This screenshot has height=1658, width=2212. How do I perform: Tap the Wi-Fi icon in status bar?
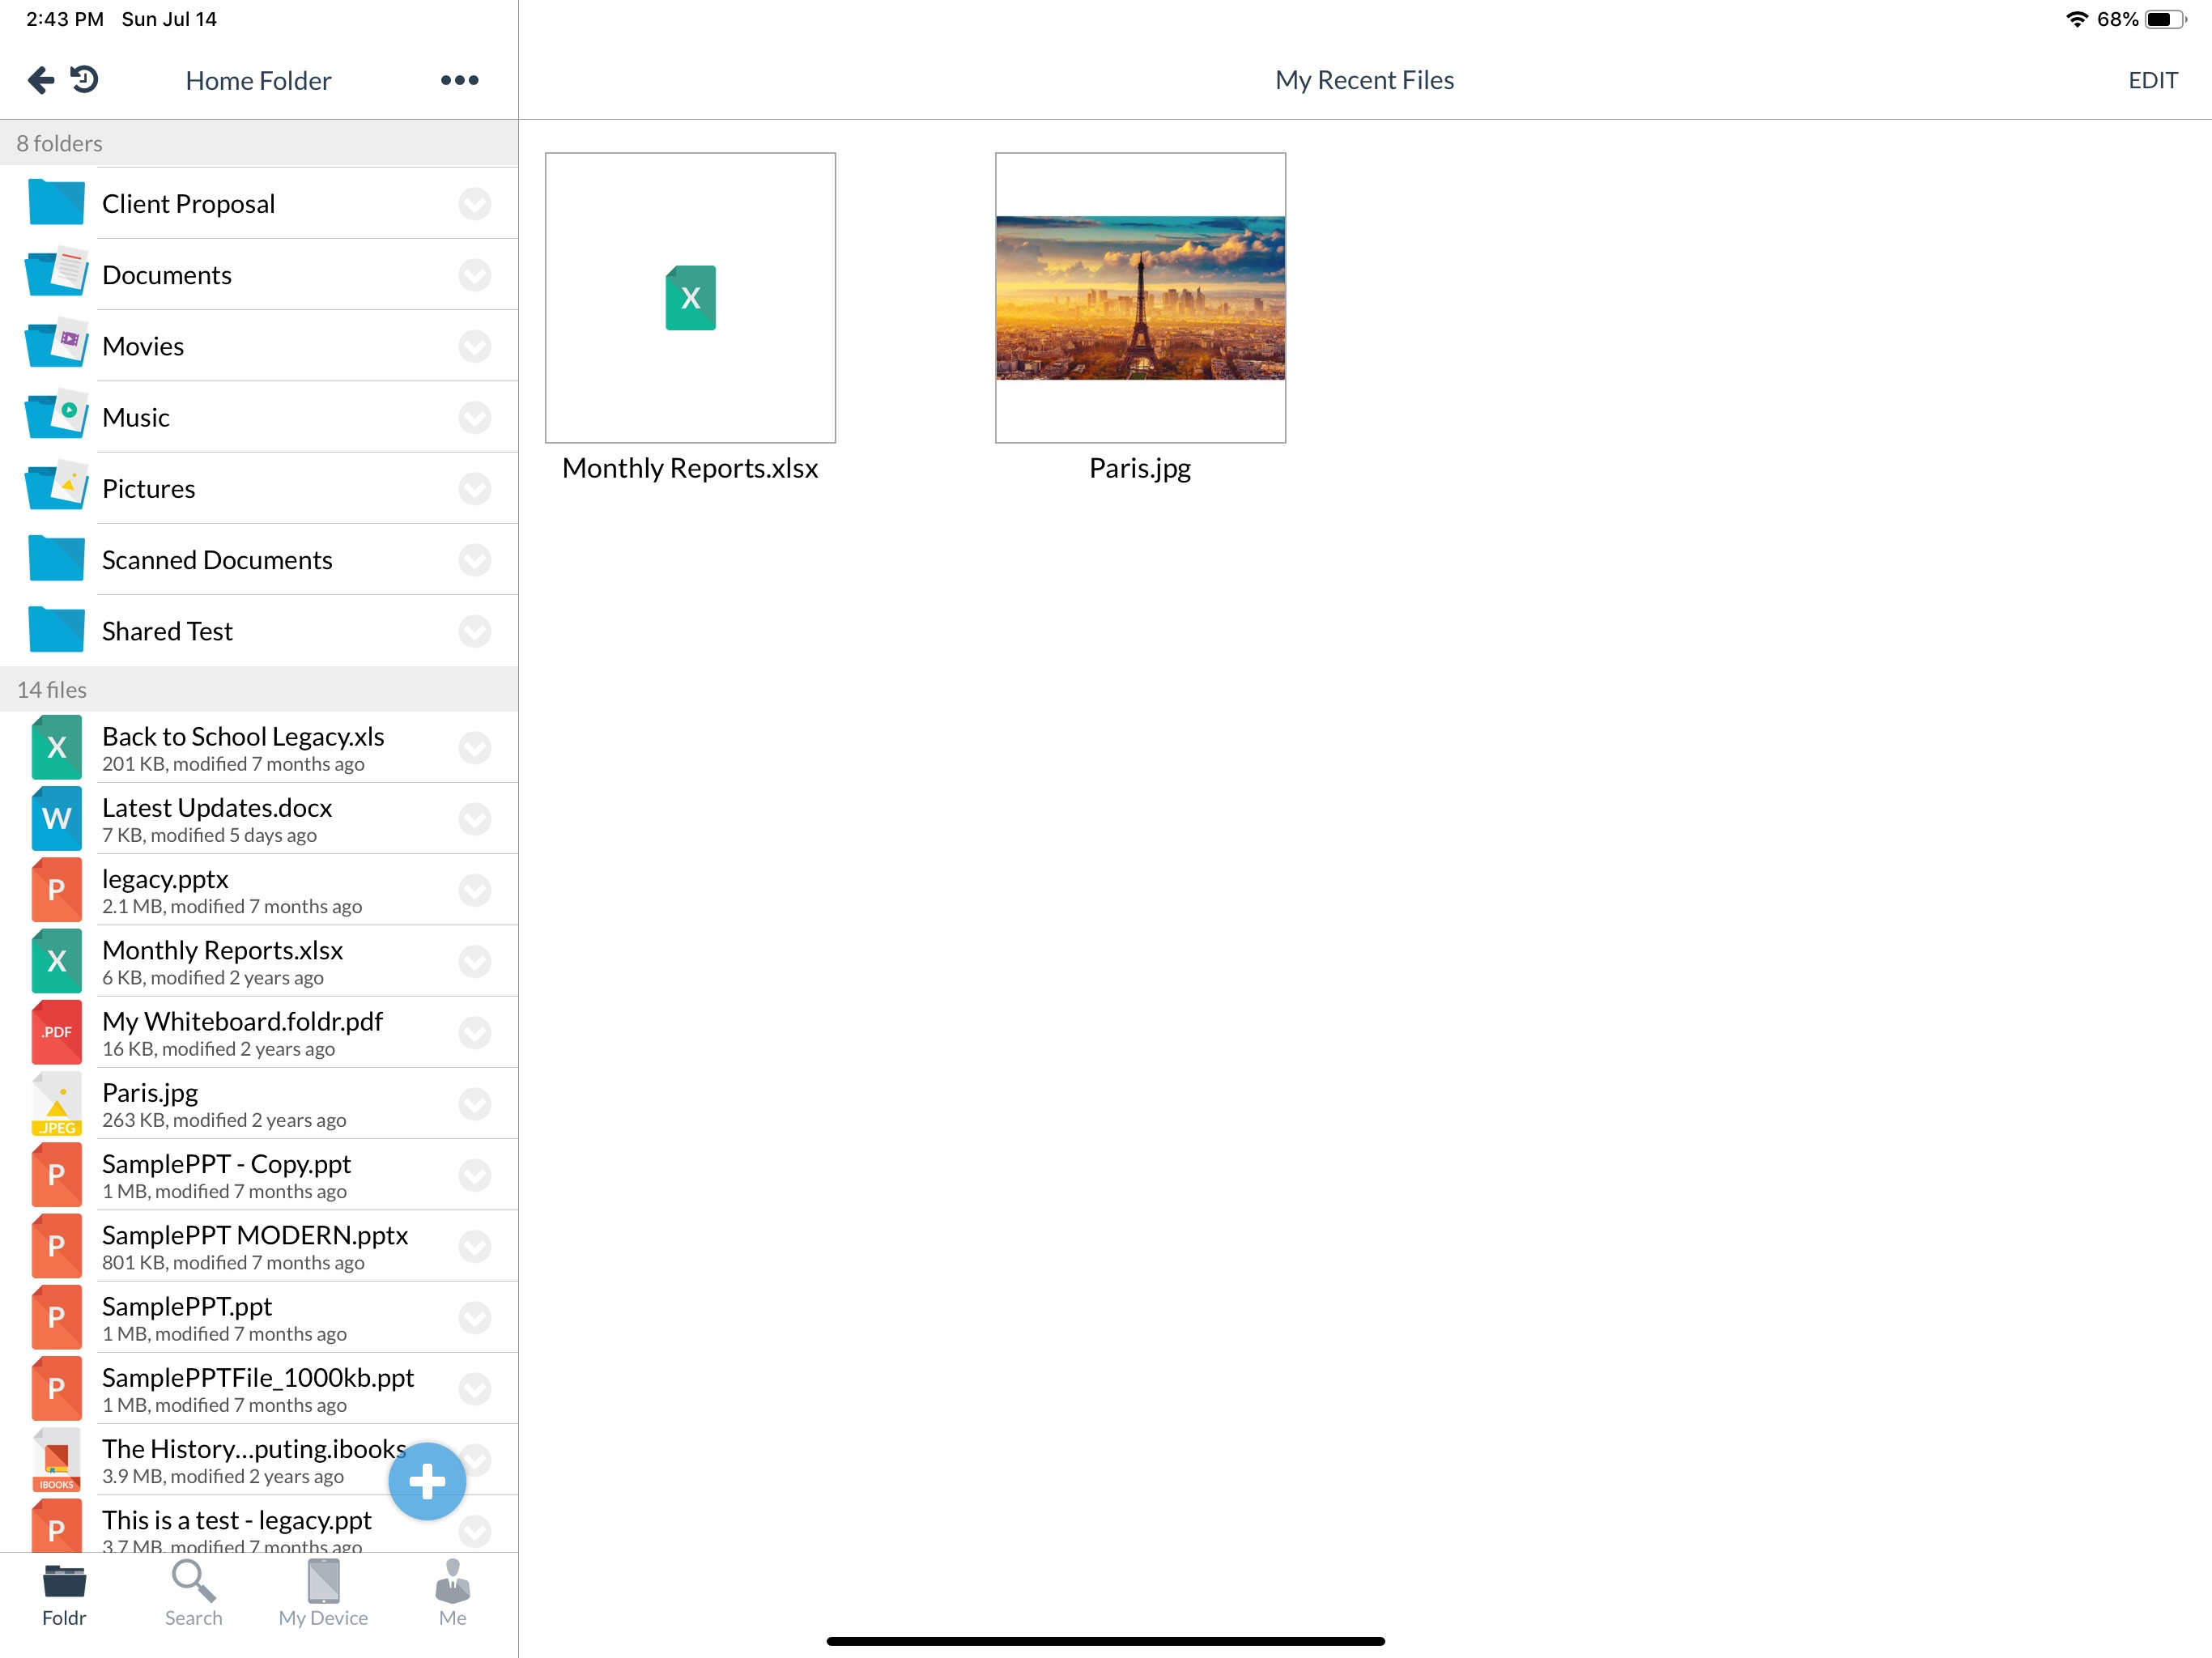coord(2077,19)
